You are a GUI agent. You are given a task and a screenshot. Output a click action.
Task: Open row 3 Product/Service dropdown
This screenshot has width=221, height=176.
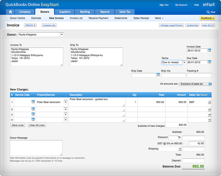[65, 114]
